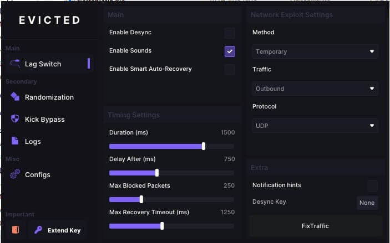
Task: Expand the Traffic dropdown showing Outbound
Action: pyautogui.click(x=315, y=89)
